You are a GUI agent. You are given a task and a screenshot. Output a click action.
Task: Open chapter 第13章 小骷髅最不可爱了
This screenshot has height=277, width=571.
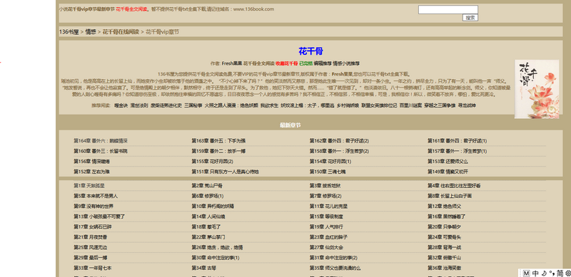(x=99, y=216)
